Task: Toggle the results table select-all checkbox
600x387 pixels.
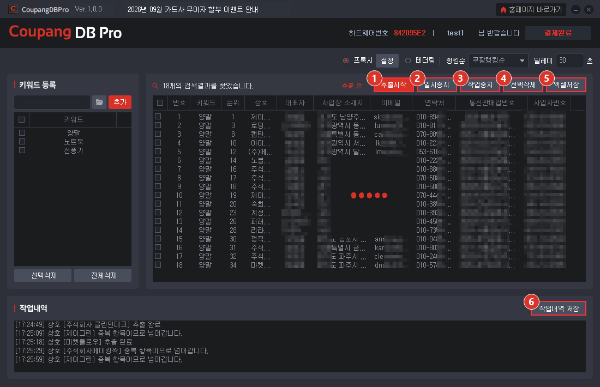Action: tap(160, 102)
